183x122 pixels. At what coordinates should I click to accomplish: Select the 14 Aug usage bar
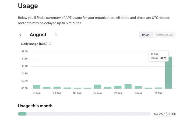(x=168, y=73)
